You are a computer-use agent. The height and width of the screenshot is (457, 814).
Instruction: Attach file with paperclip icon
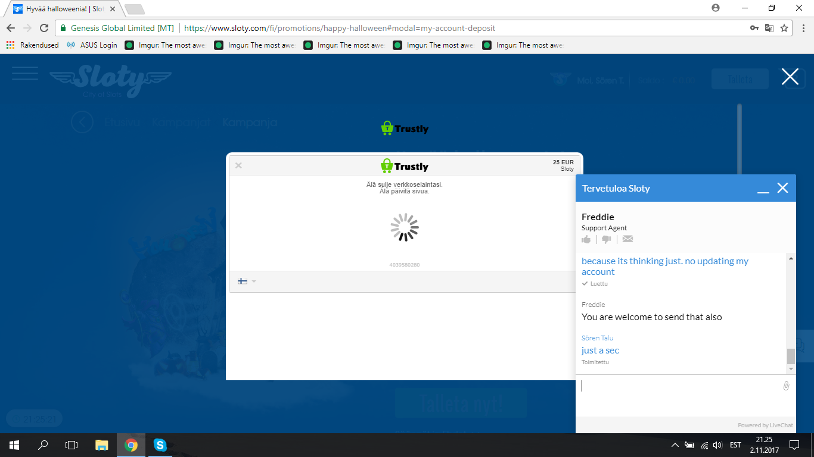coord(786,386)
